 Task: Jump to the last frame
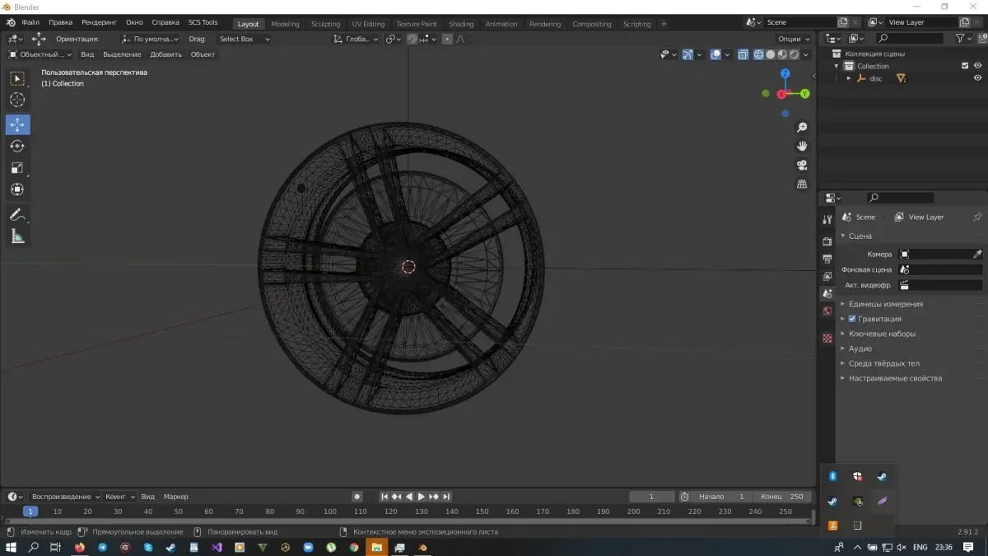(446, 497)
